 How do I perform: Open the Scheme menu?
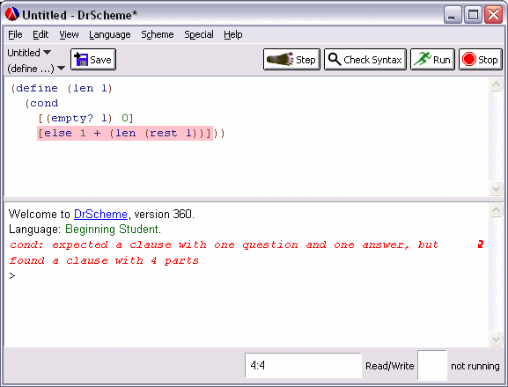coord(158,34)
